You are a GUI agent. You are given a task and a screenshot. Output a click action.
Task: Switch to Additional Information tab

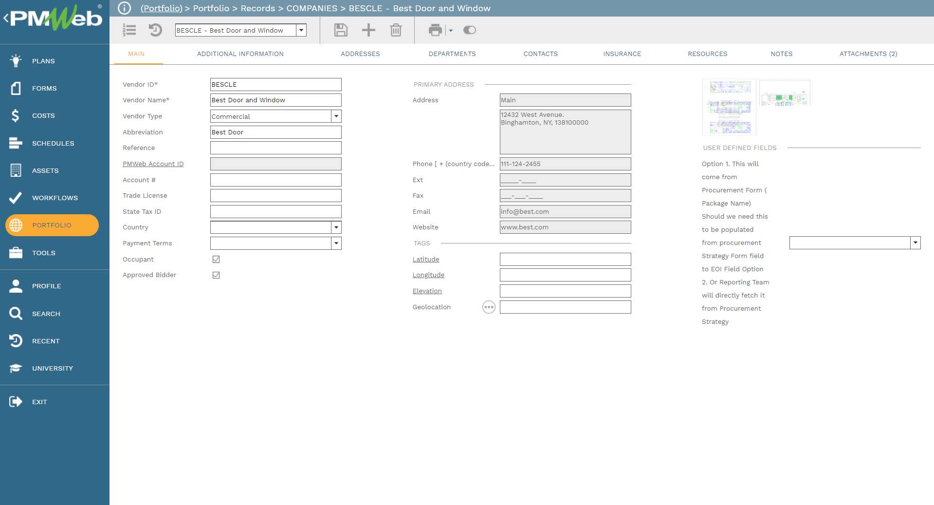(240, 54)
